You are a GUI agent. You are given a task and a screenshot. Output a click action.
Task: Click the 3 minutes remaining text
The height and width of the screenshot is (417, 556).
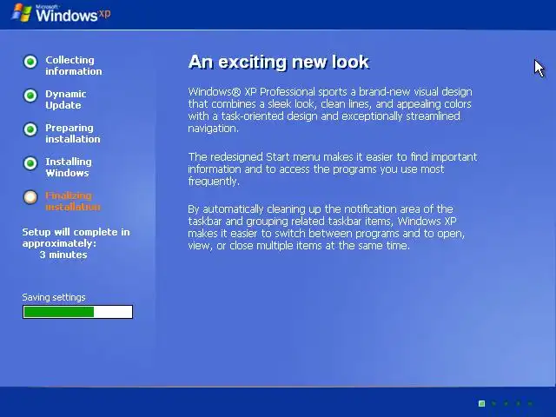tap(63, 255)
